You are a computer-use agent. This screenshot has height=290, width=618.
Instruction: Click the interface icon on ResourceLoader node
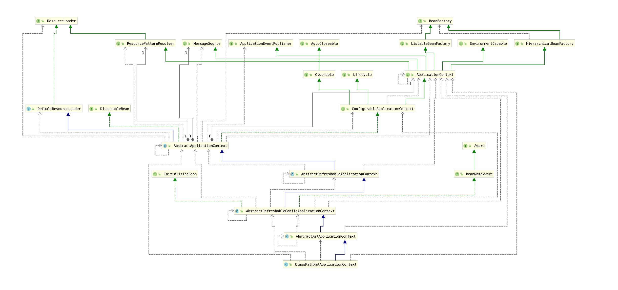38,21
